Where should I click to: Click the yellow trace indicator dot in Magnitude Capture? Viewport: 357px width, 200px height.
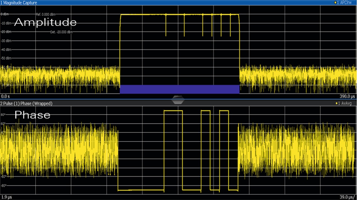pos(336,2)
